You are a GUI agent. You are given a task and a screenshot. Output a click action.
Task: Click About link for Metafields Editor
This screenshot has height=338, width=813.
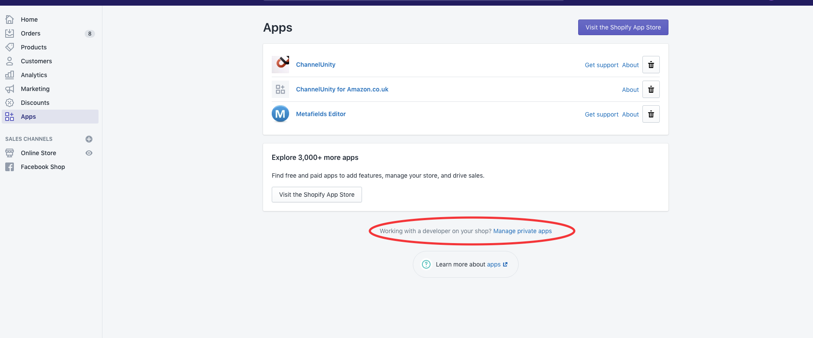[630, 114]
